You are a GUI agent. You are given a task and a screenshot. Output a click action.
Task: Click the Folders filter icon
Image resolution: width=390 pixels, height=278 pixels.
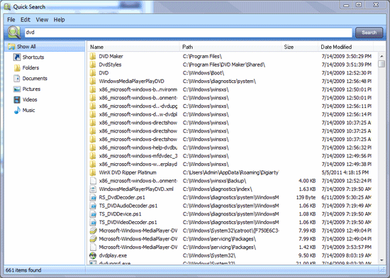click(x=17, y=68)
